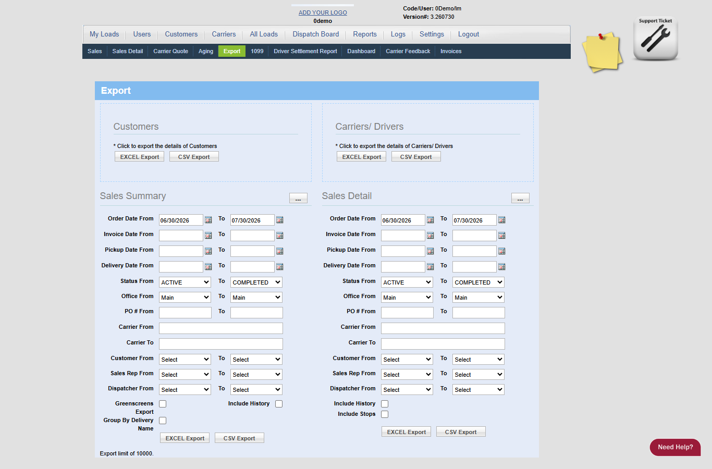Export Carriers/Drivers to Excel
Screen dimensions: 712x469
361,157
